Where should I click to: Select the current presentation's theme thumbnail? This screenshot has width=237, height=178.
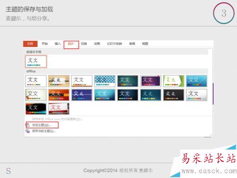[36, 61]
